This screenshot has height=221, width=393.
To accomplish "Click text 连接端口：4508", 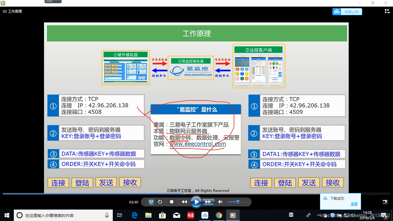I will point(81,112).
